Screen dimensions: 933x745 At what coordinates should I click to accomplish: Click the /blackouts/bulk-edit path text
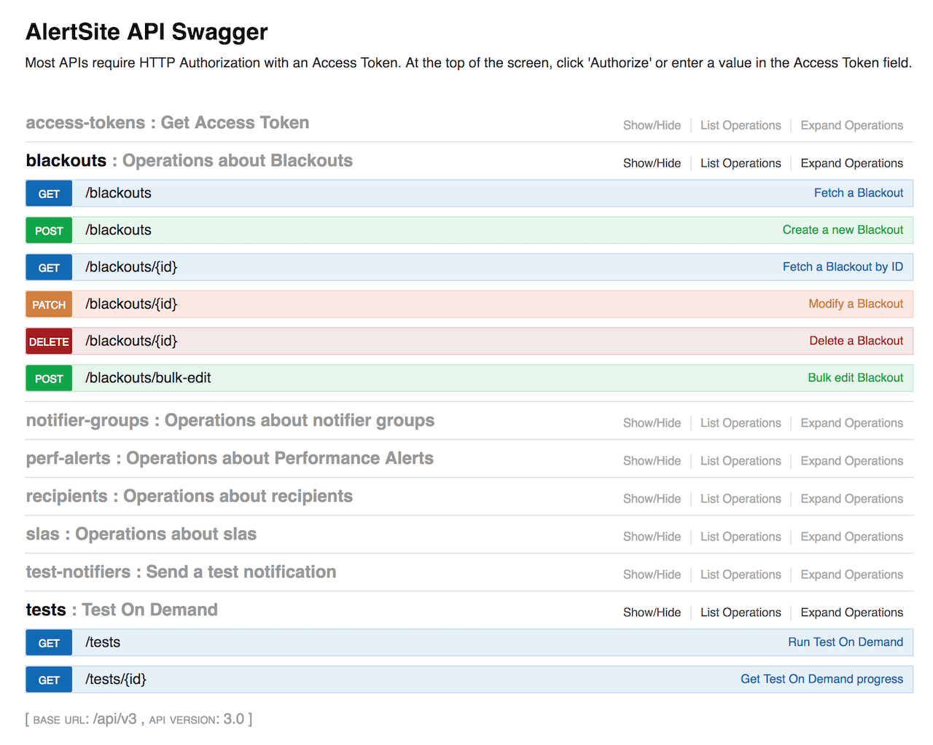[148, 378]
